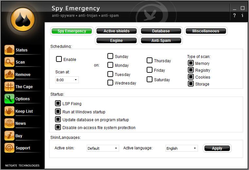The image size is (249, 170).
Task: Open The Cage grid icon
Action: click(x=9, y=86)
